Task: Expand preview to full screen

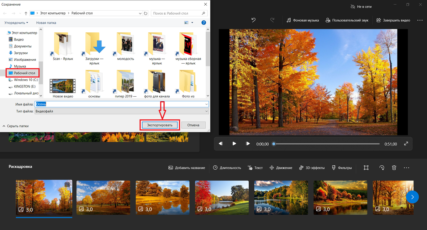Action: (406, 144)
